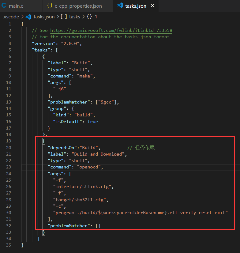Click the highlighted closing brace on line 33
The width and height of the screenshot is (240, 253).
click(x=43, y=232)
